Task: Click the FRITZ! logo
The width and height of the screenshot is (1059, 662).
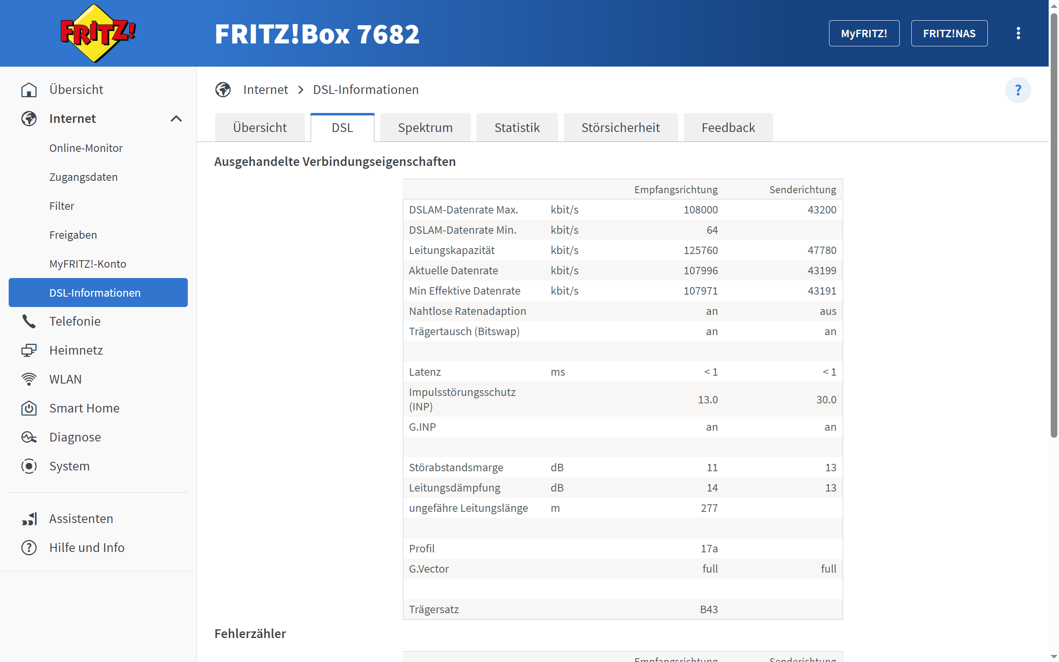Action: [x=98, y=33]
